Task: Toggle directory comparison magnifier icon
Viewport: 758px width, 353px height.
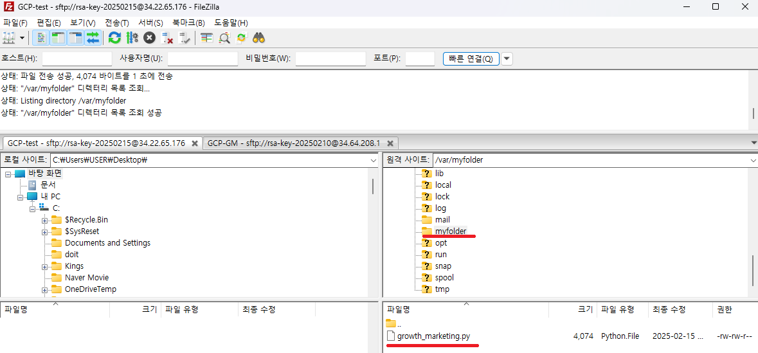Action: point(224,38)
